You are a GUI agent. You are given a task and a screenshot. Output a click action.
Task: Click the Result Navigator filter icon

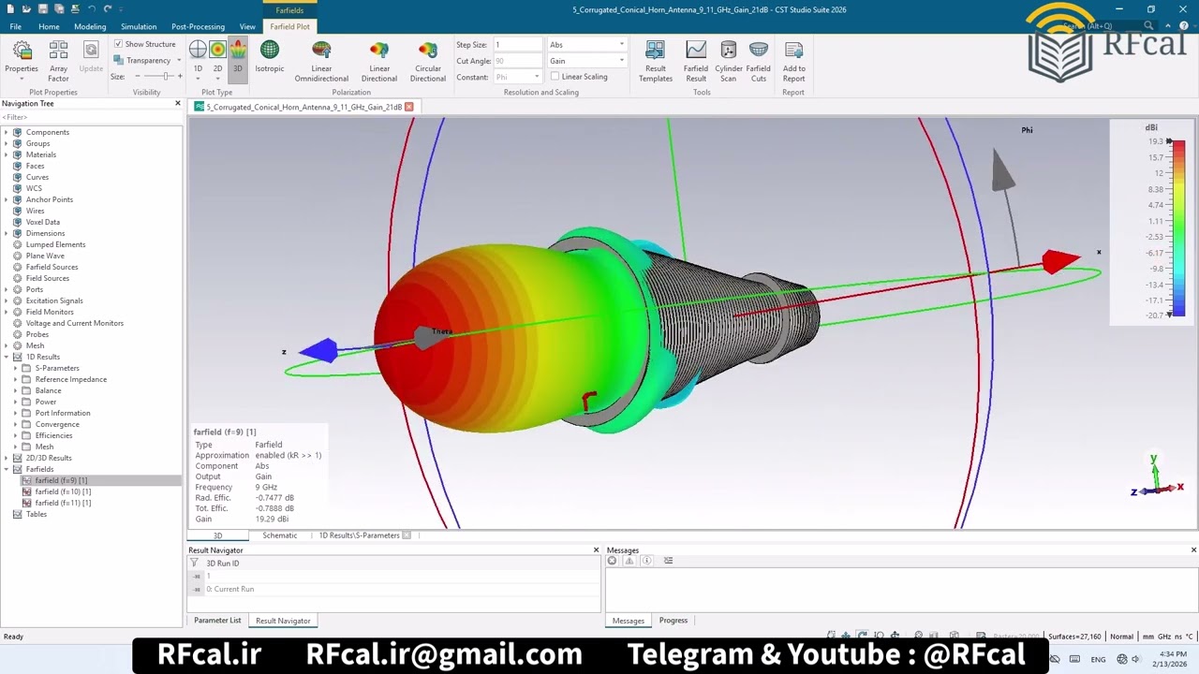(x=195, y=564)
